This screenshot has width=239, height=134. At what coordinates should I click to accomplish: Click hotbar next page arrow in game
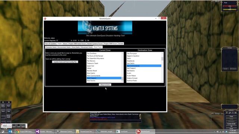point(9,102)
